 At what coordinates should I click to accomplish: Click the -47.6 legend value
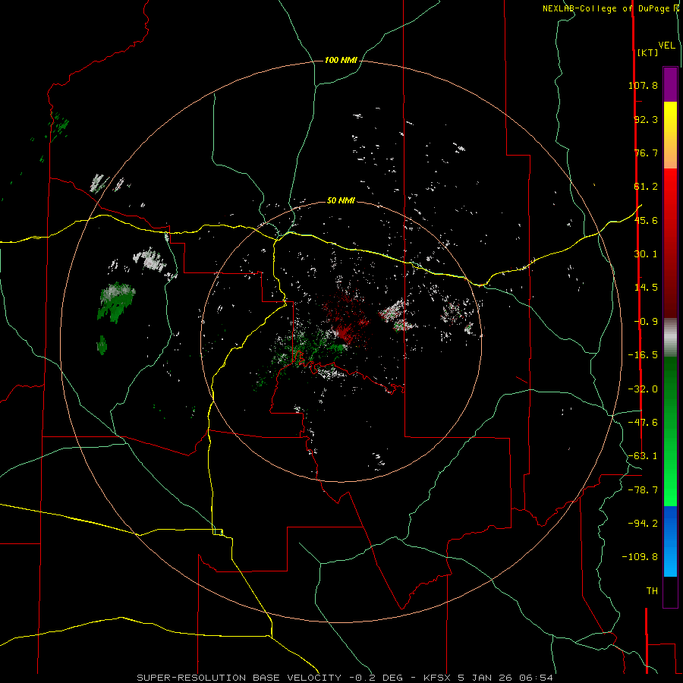(x=643, y=423)
